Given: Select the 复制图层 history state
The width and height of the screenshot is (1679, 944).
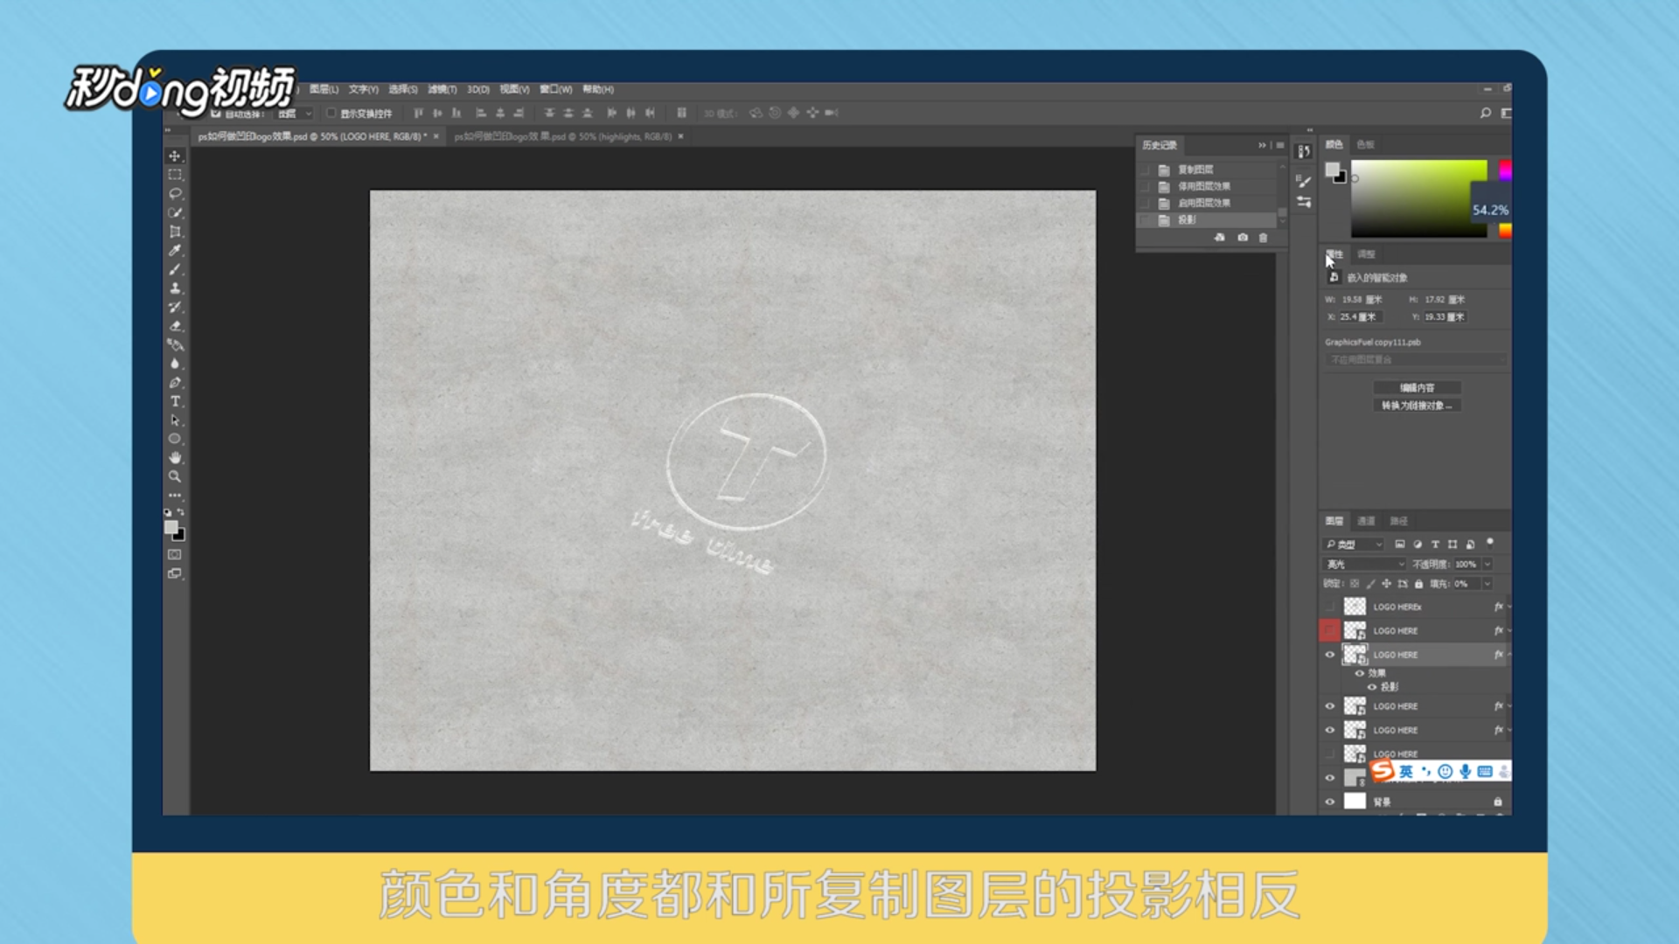Looking at the screenshot, I should tap(1210, 170).
